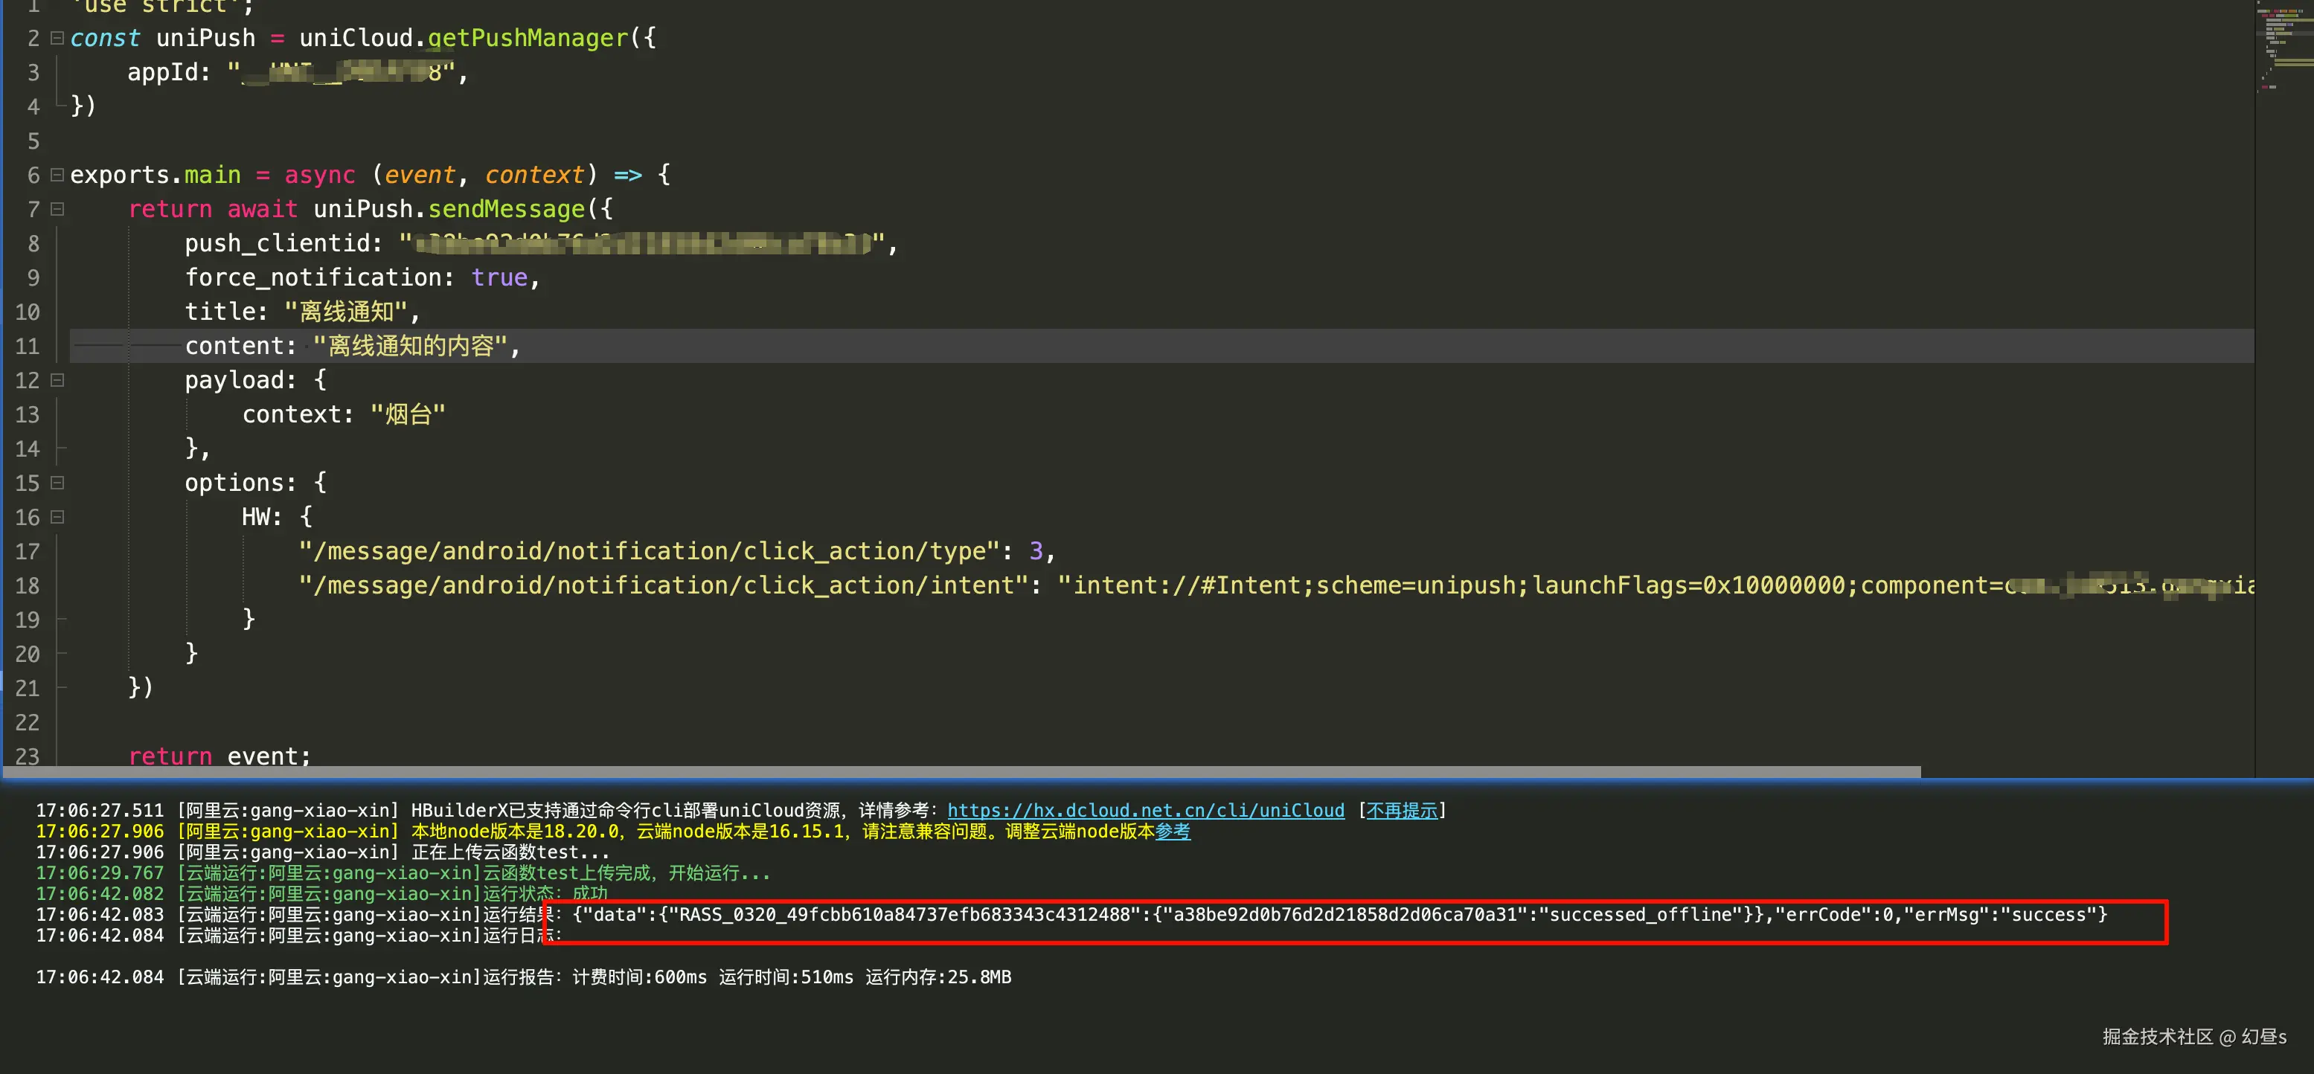Screen dimensions: 2314x1074
Task: Open the hx.dcloud.net.cn cli/uniCloud link
Action: (1145, 810)
